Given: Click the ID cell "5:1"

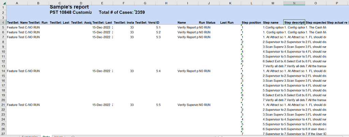Looking at the screenshot, I should [166, 27].
